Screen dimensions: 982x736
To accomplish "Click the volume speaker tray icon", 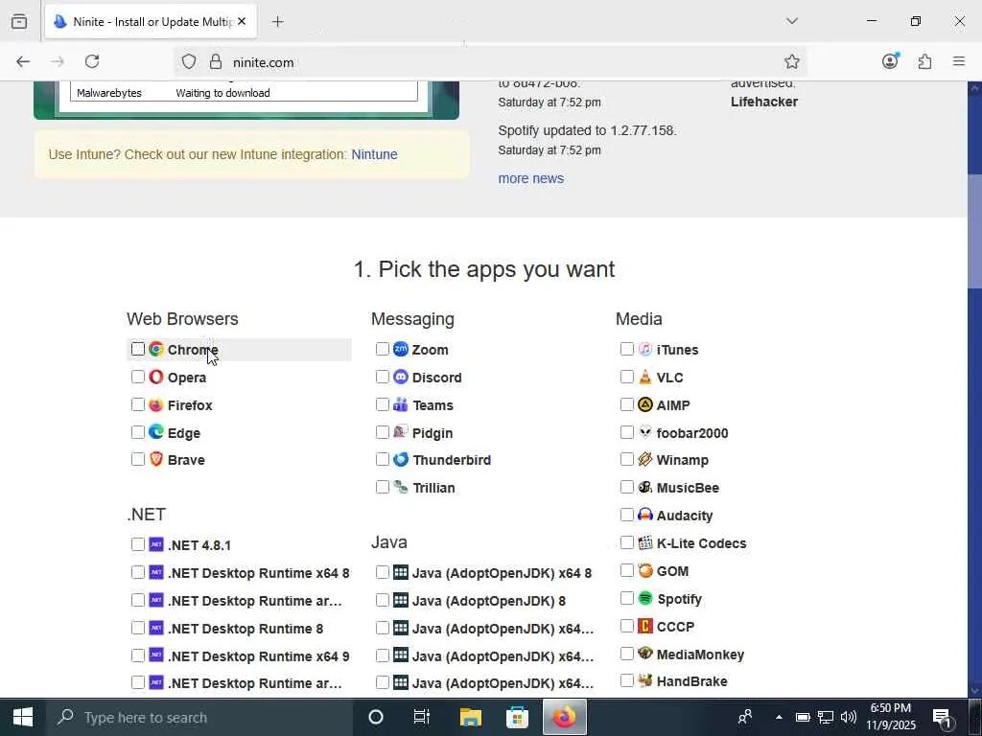I will 848,717.
